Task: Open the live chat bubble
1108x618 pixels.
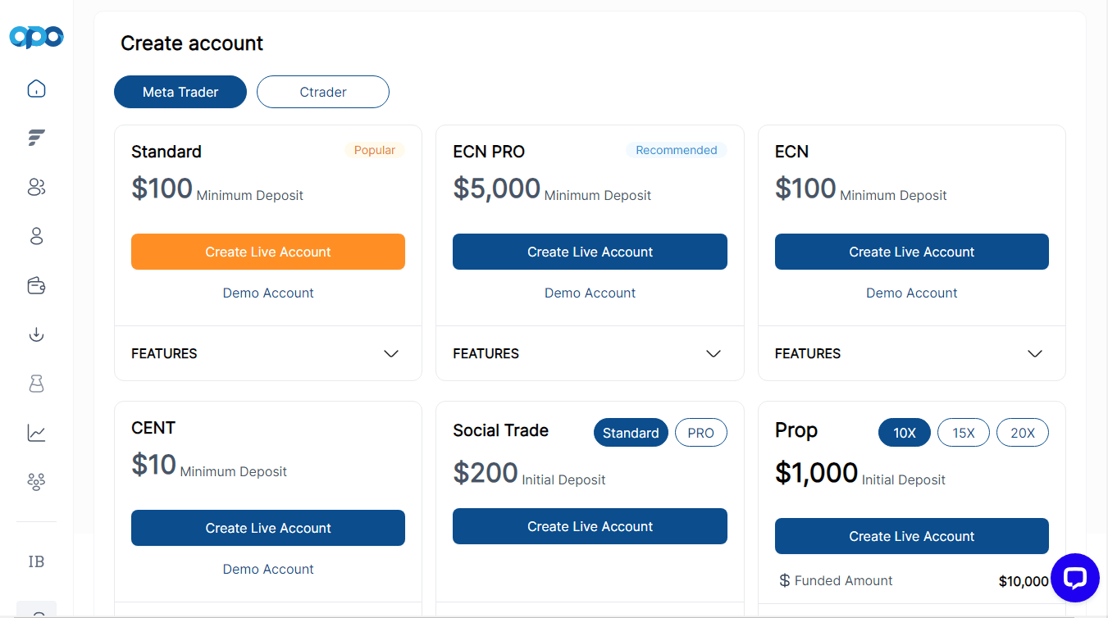Action: pyautogui.click(x=1074, y=578)
